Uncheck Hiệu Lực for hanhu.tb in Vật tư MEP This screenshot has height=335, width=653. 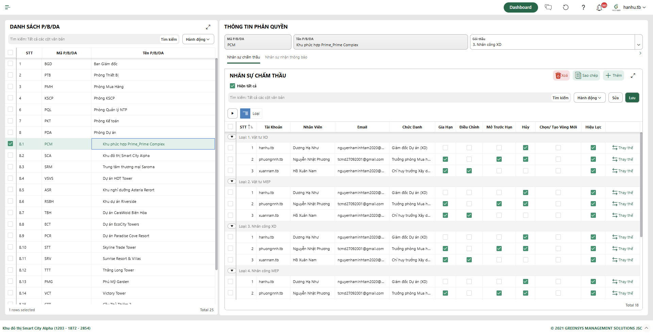click(593, 193)
